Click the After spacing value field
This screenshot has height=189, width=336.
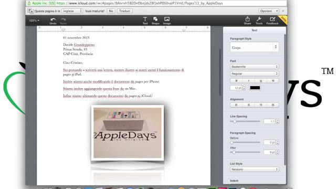[x=269, y=152]
